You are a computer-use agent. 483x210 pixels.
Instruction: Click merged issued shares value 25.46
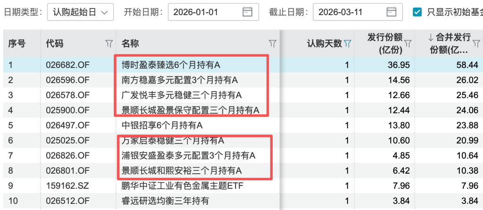(x=468, y=95)
